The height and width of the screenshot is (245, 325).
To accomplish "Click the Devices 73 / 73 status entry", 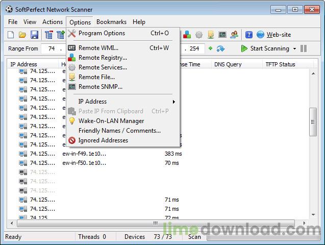I will pyautogui.click(x=148, y=237).
